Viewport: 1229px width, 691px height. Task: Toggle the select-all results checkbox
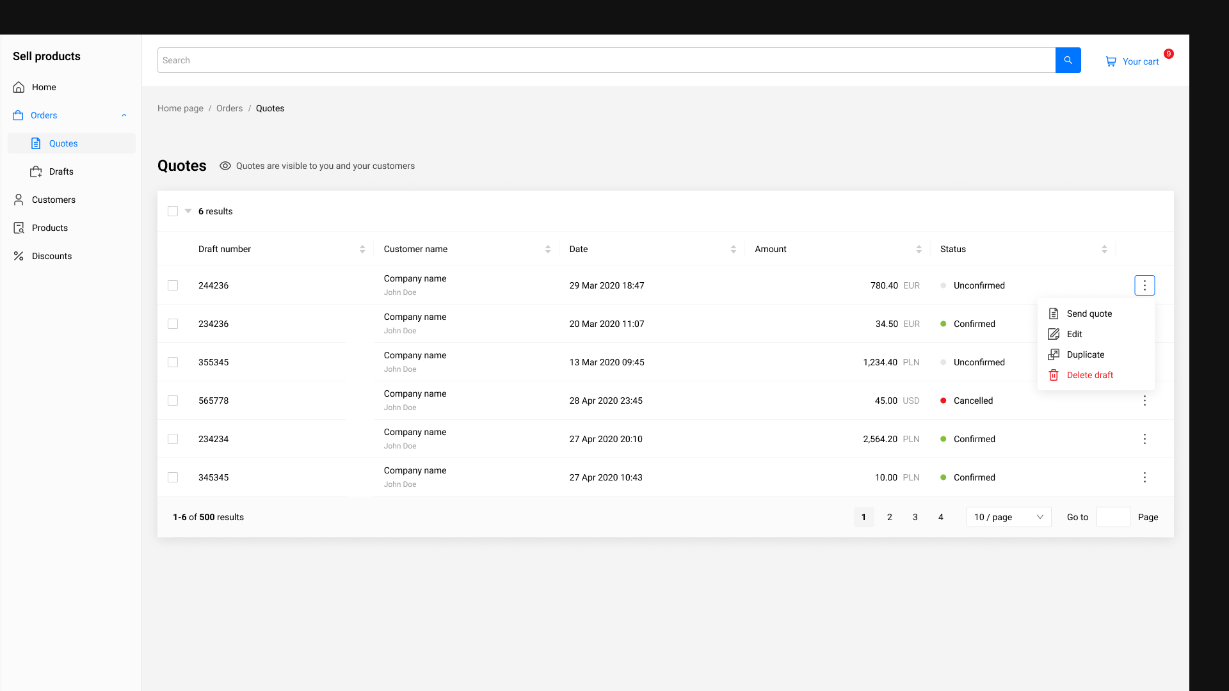click(173, 211)
